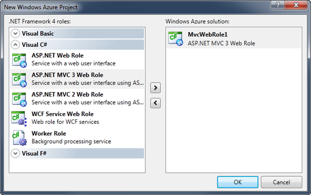Click the 'Windows Azure solution:' label
Image resolution: width=311 pixels, height=195 pixels.
click(x=197, y=21)
